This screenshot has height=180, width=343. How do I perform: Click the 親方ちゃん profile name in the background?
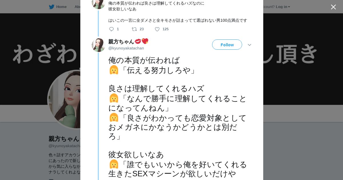64,139
